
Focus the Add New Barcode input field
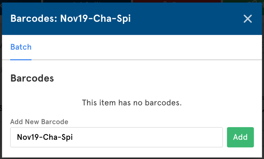pos(117,137)
